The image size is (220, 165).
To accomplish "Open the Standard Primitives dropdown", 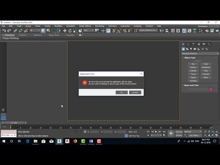I will tap(200, 54).
